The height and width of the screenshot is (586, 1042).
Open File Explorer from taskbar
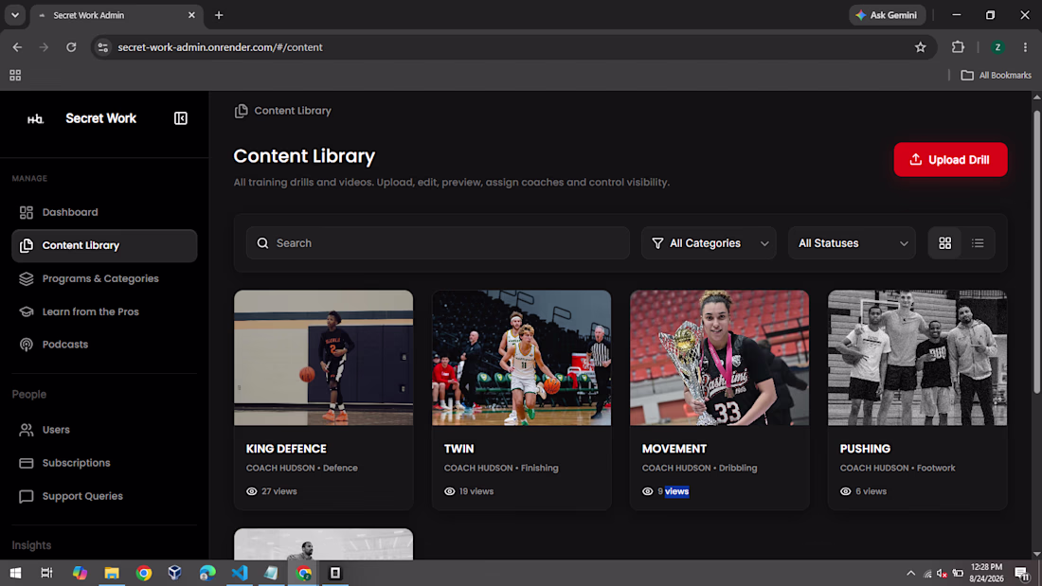click(x=112, y=573)
